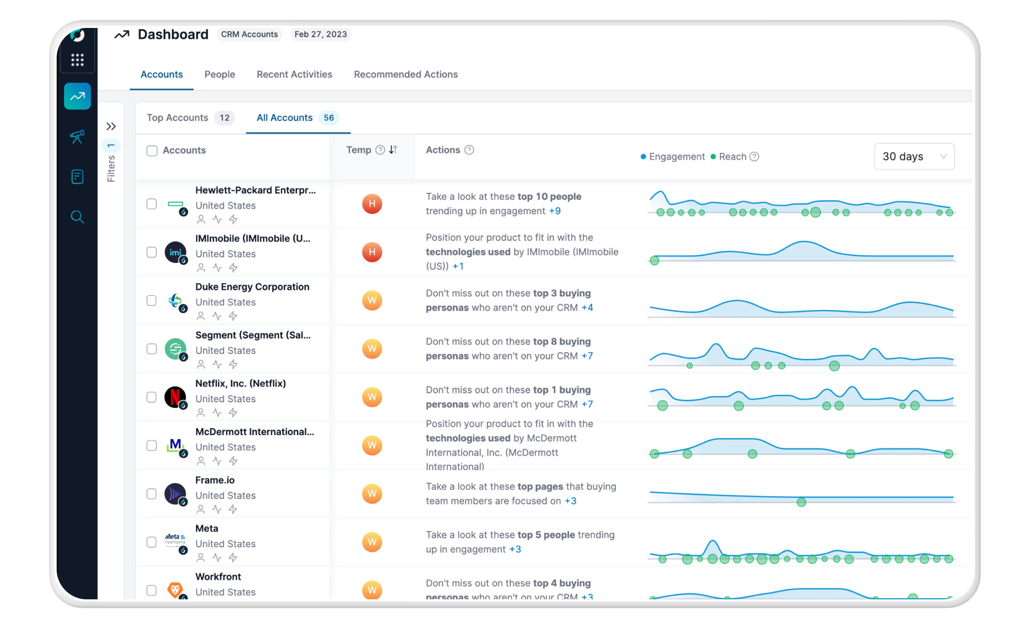This screenshot has height=628, width=1030.
Task: Click the lightning bolt icon under Duke Energy
Action: pyautogui.click(x=233, y=316)
